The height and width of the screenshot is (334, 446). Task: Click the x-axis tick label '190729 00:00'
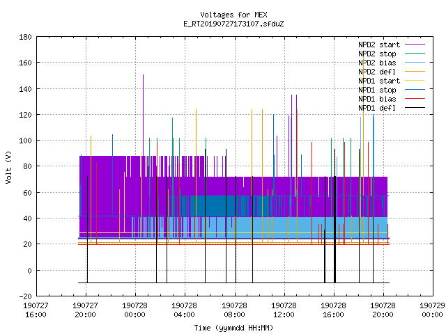point(432,310)
